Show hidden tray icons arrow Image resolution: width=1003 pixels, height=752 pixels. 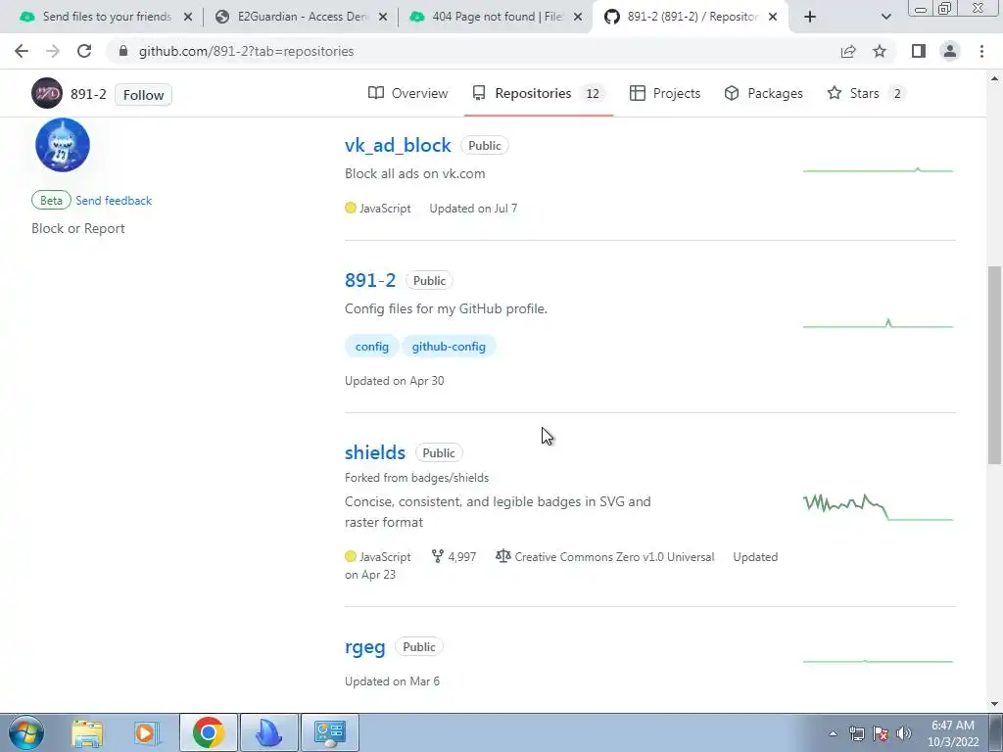[833, 733]
